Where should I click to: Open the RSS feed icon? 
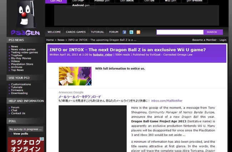138,32
